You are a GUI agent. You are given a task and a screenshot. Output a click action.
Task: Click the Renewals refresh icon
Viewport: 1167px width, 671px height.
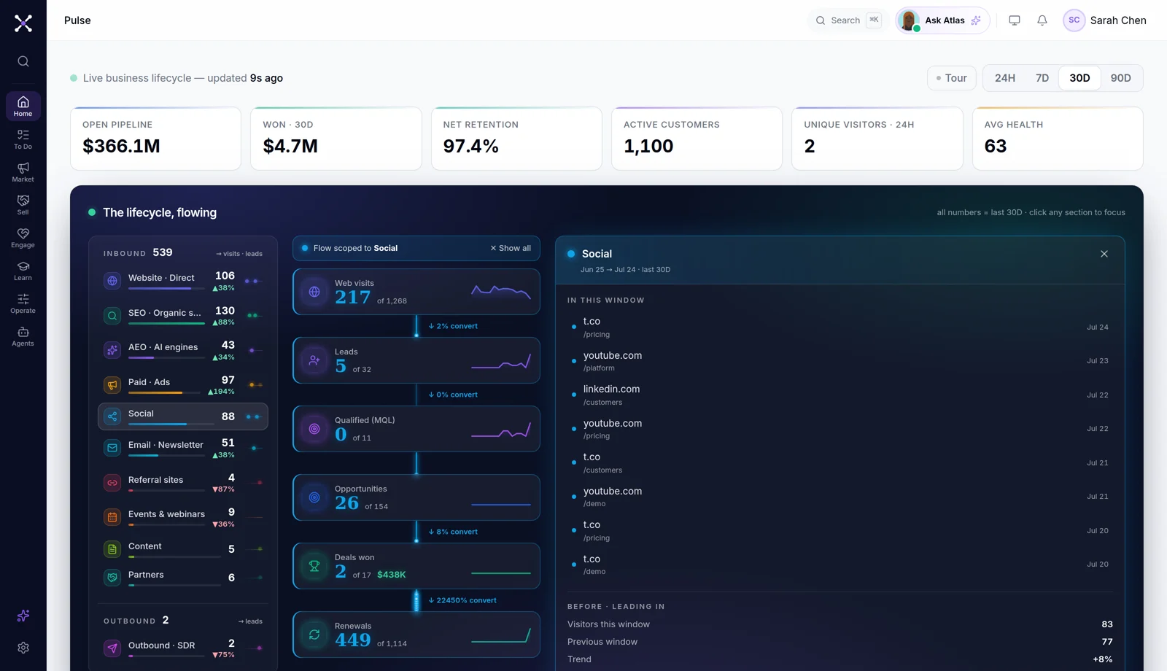pyautogui.click(x=314, y=635)
